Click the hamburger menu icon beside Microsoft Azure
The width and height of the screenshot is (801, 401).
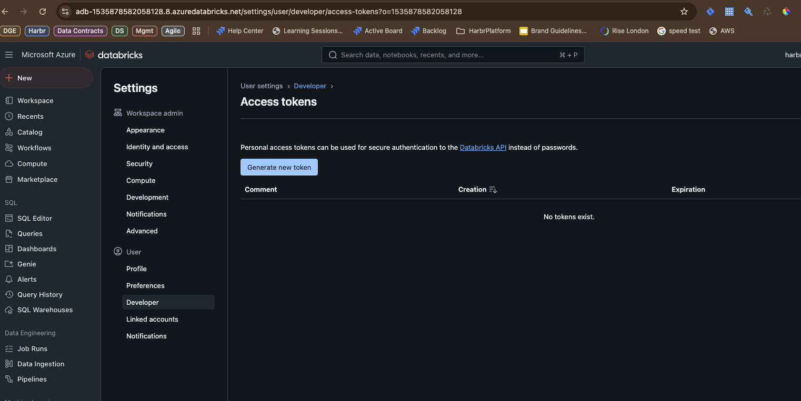pos(8,55)
